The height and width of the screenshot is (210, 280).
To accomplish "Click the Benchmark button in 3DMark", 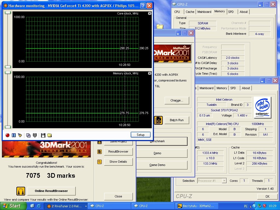I will (162, 141).
